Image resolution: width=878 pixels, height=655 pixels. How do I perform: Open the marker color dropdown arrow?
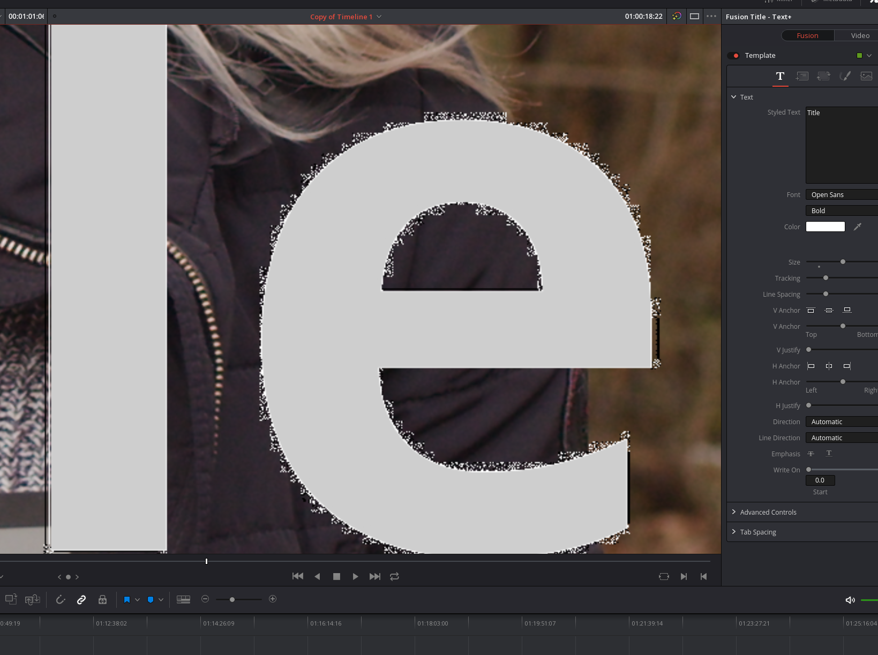pyautogui.click(x=161, y=600)
